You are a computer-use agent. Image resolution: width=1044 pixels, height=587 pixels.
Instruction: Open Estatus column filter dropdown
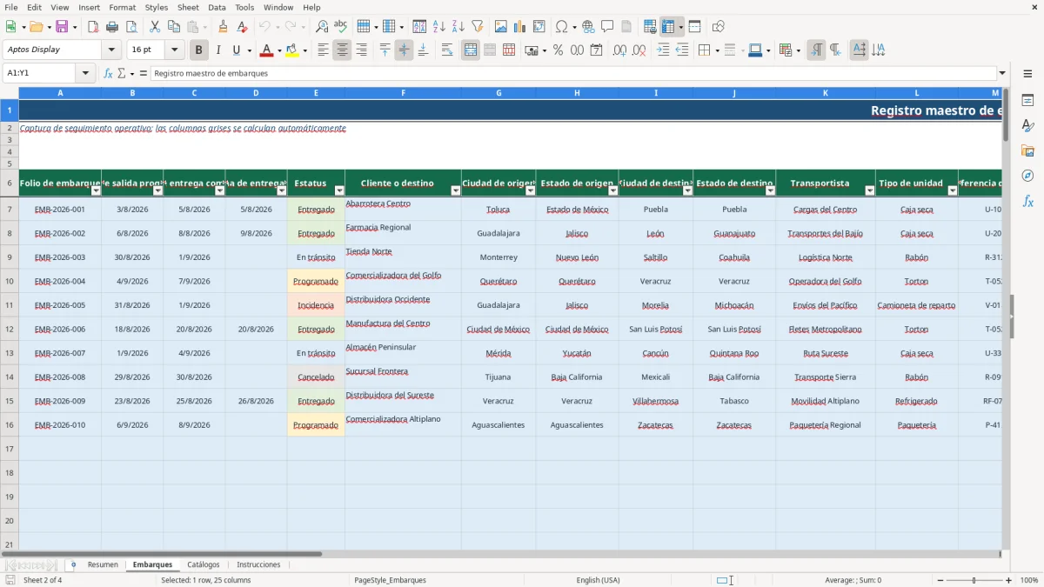[x=338, y=190]
